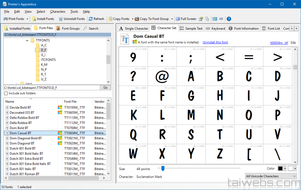Image resolution: width=301 pixels, height=190 pixels.
Task: Enable the Include sub folders checkbox
Action: click(x=6, y=93)
